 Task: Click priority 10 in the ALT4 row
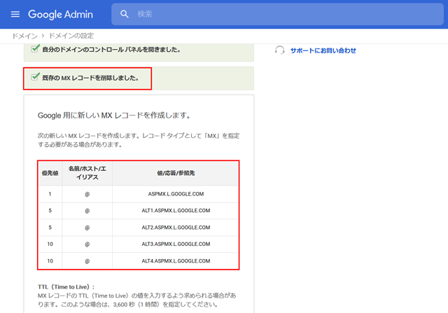50,261
